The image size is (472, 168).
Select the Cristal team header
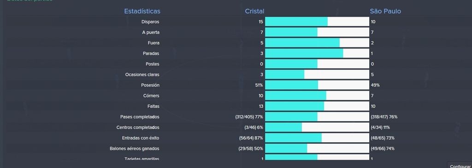click(x=254, y=11)
